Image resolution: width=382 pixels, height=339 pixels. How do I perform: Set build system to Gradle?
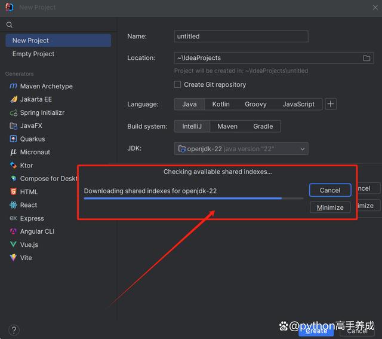(263, 126)
